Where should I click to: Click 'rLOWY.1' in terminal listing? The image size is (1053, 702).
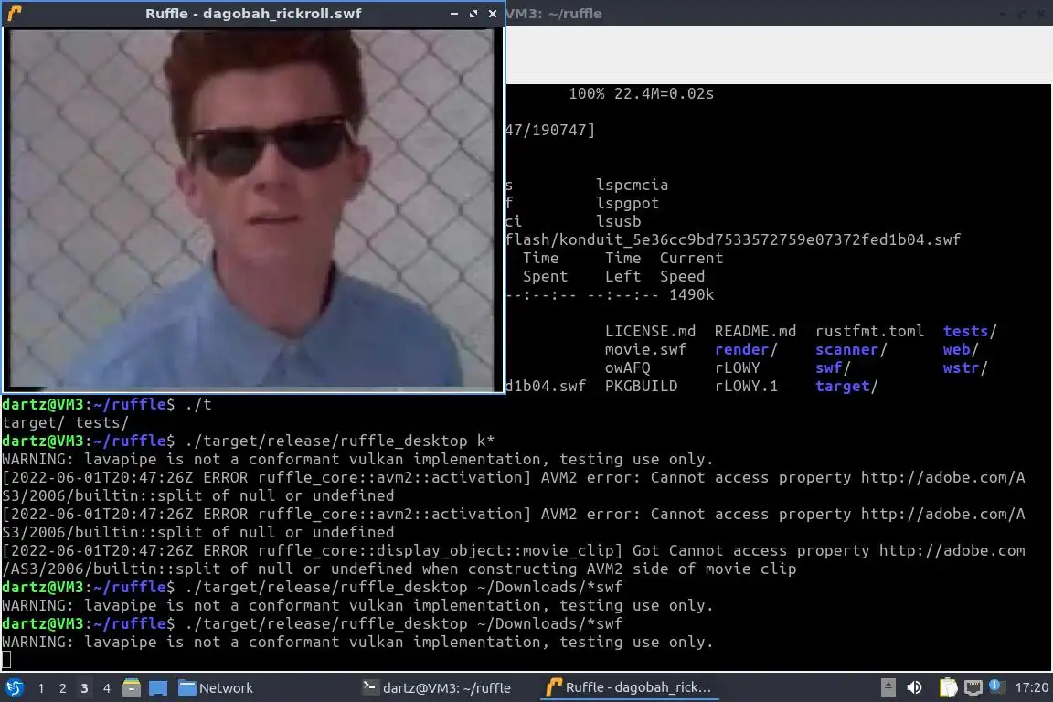[746, 387]
